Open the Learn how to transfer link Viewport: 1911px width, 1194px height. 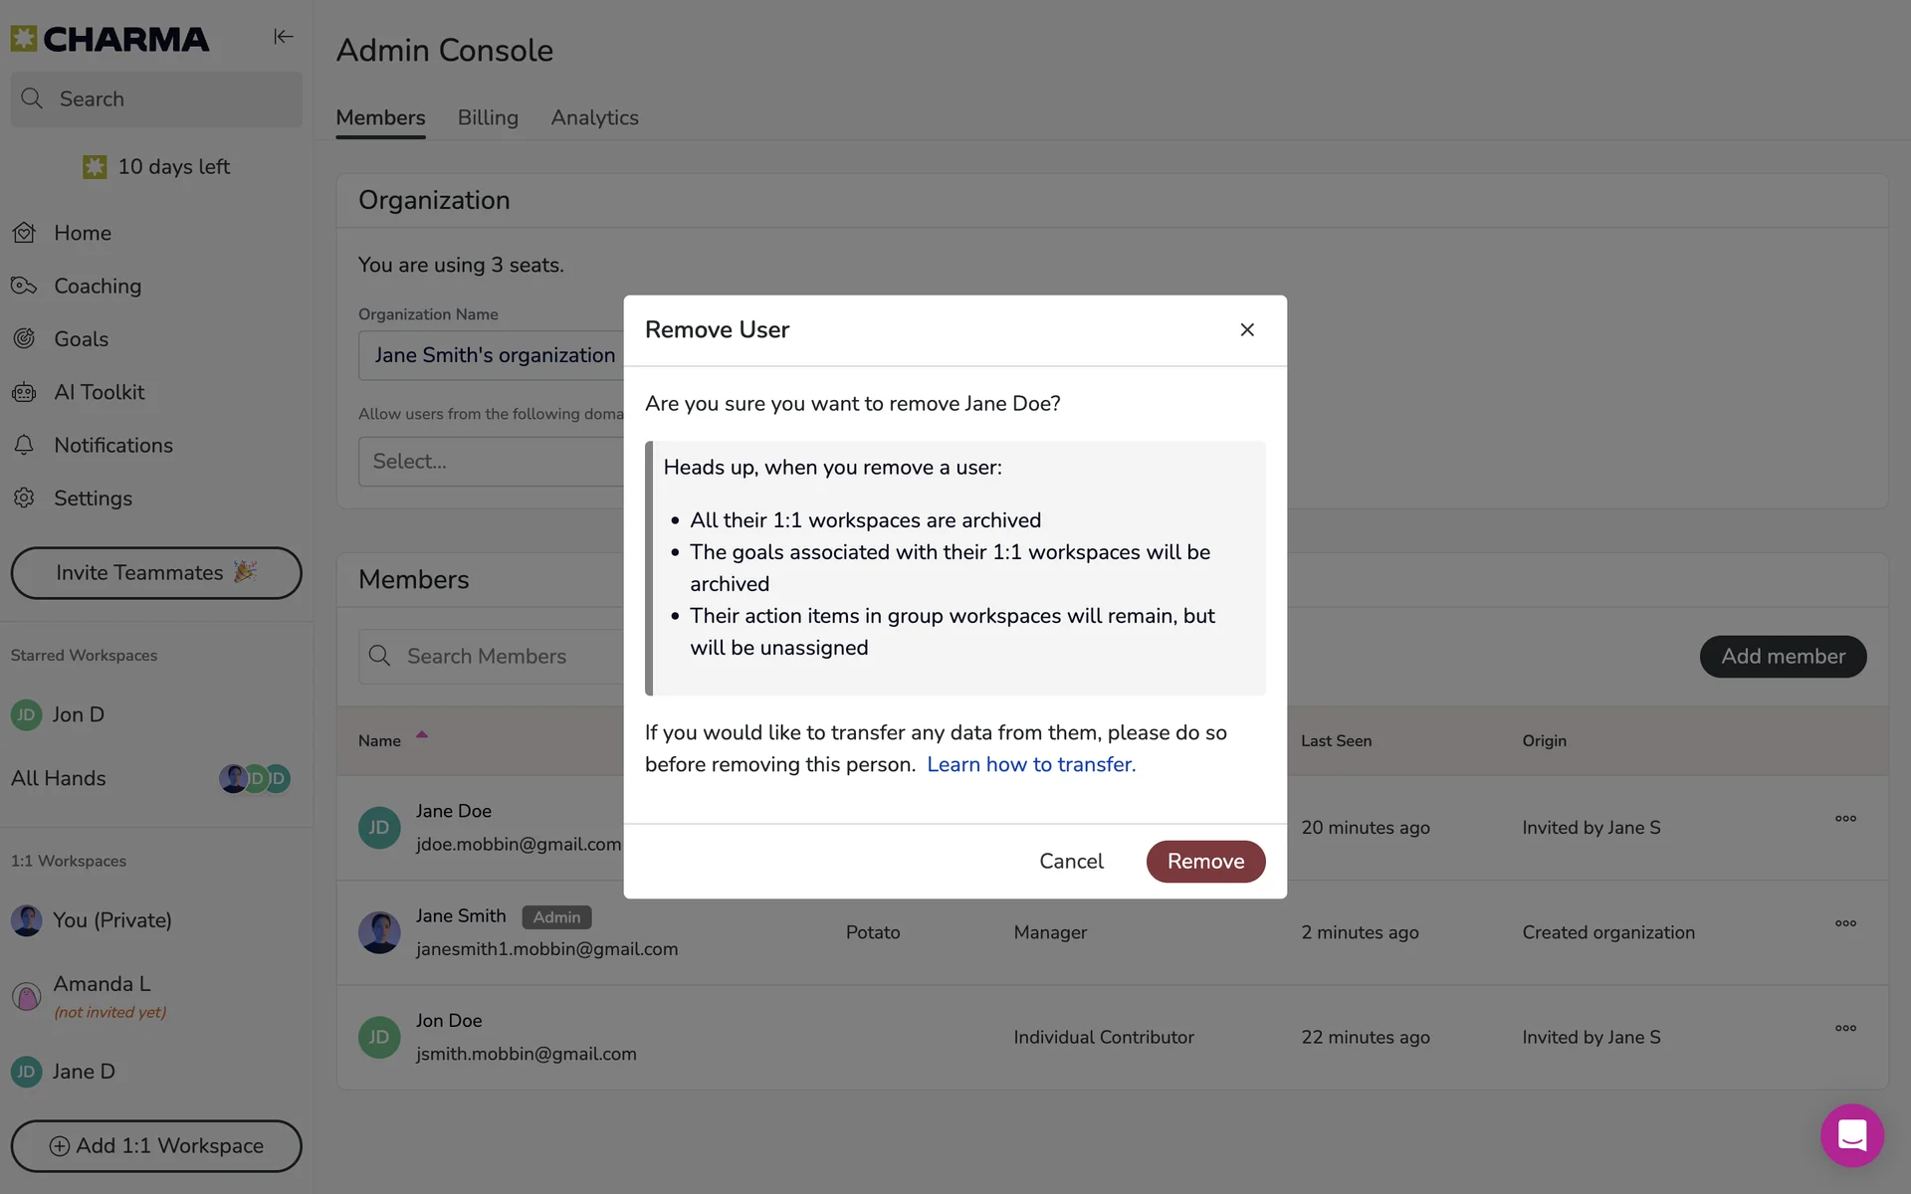pos(1031,764)
